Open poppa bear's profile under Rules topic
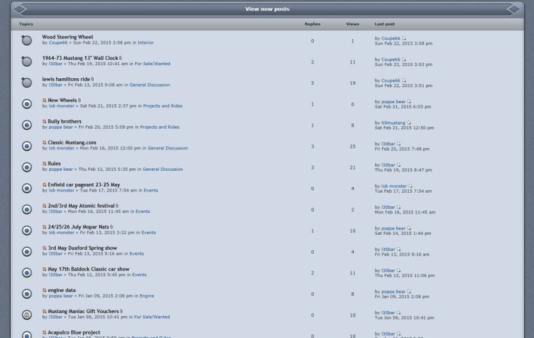 point(61,169)
